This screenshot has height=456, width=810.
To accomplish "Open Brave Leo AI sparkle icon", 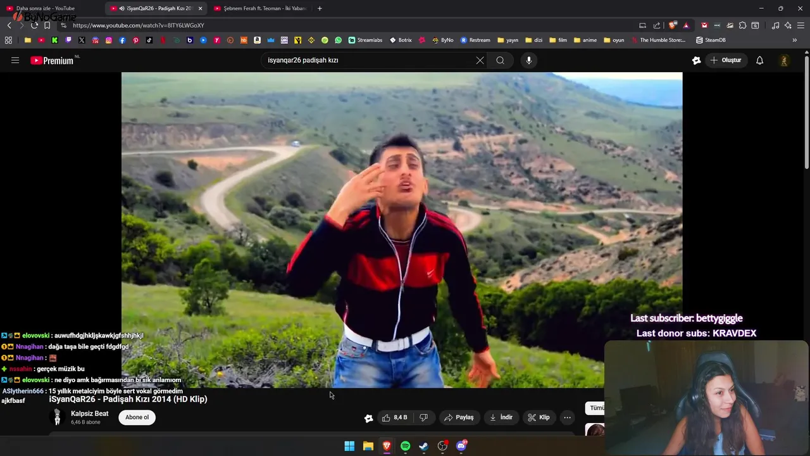I will pyautogui.click(x=788, y=25).
